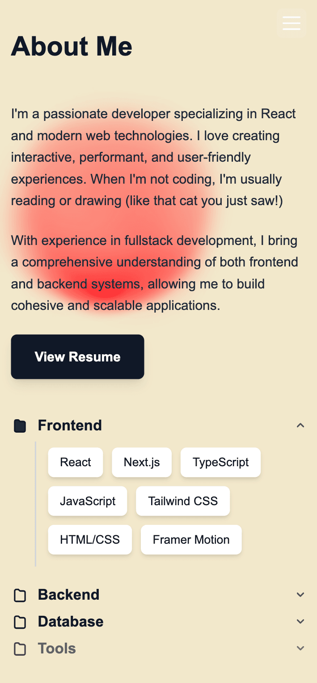Click the JavaScript skill tag
Screen dimensions: 317x683
88,501
